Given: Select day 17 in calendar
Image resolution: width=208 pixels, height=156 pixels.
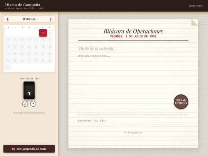Looking at the screenshot, I should (x=8, y=54).
